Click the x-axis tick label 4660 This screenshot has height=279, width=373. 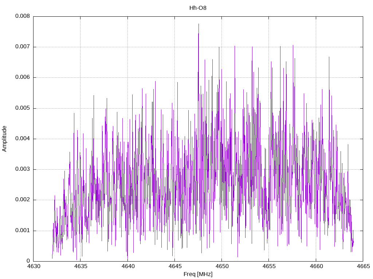tap(317, 266)
